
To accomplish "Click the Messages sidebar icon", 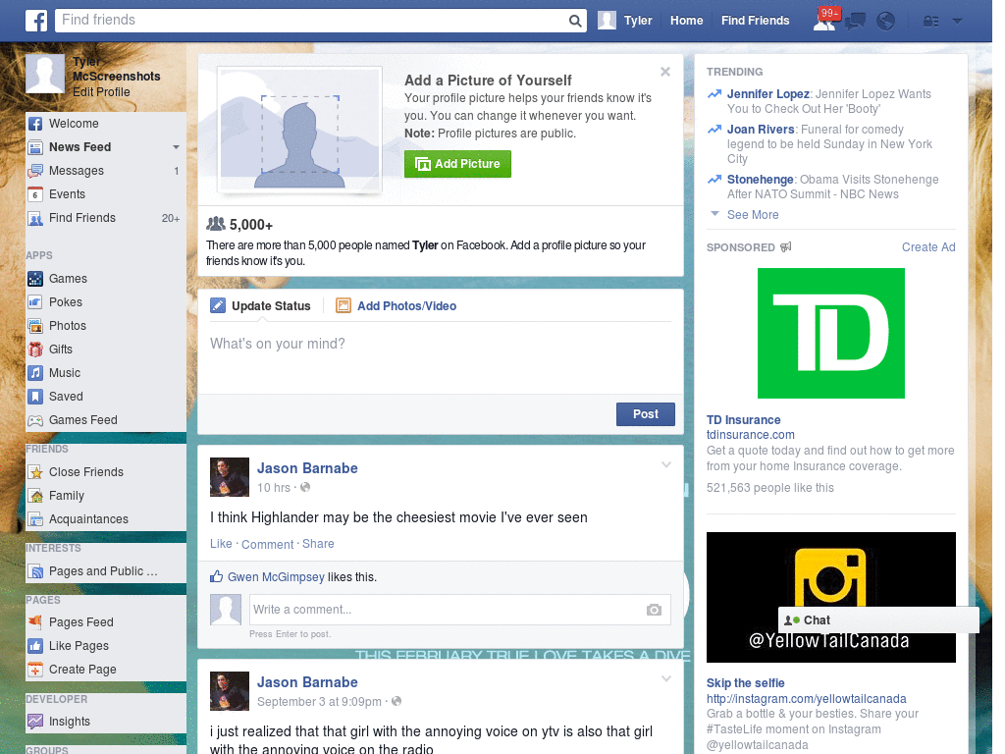I will tap(36, 171).
